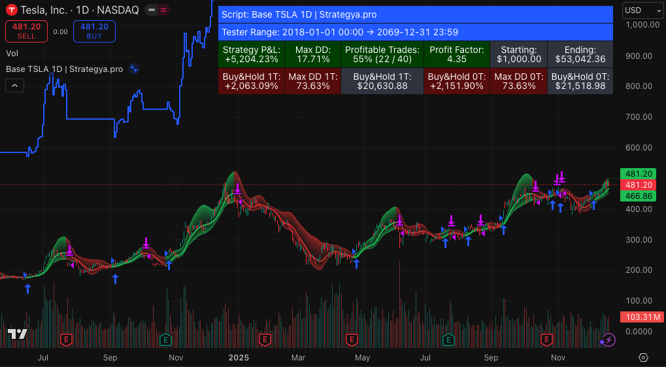Click the Max DD 17.71% cell
This screenshot has width=666, height=367.
click(312, 54)
